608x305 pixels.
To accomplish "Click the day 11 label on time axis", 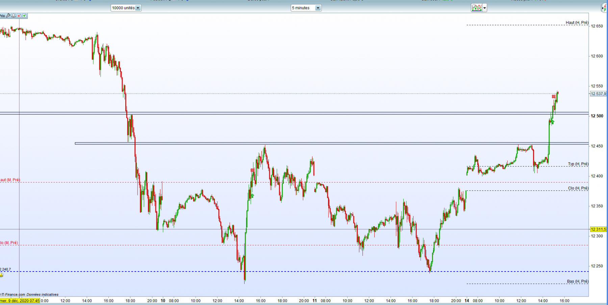I will point(315,301).
